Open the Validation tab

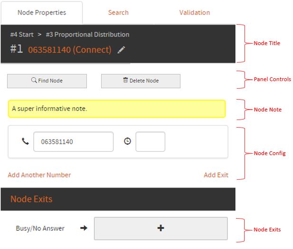click(x=194, y=13)
